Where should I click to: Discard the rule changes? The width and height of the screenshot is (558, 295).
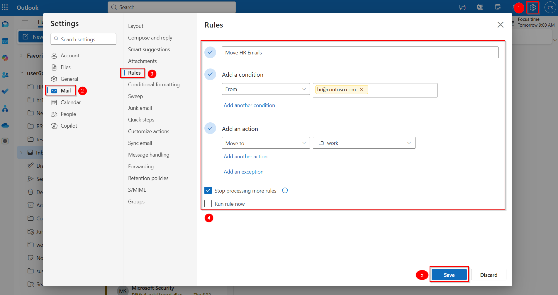click(x=489, y=275)
